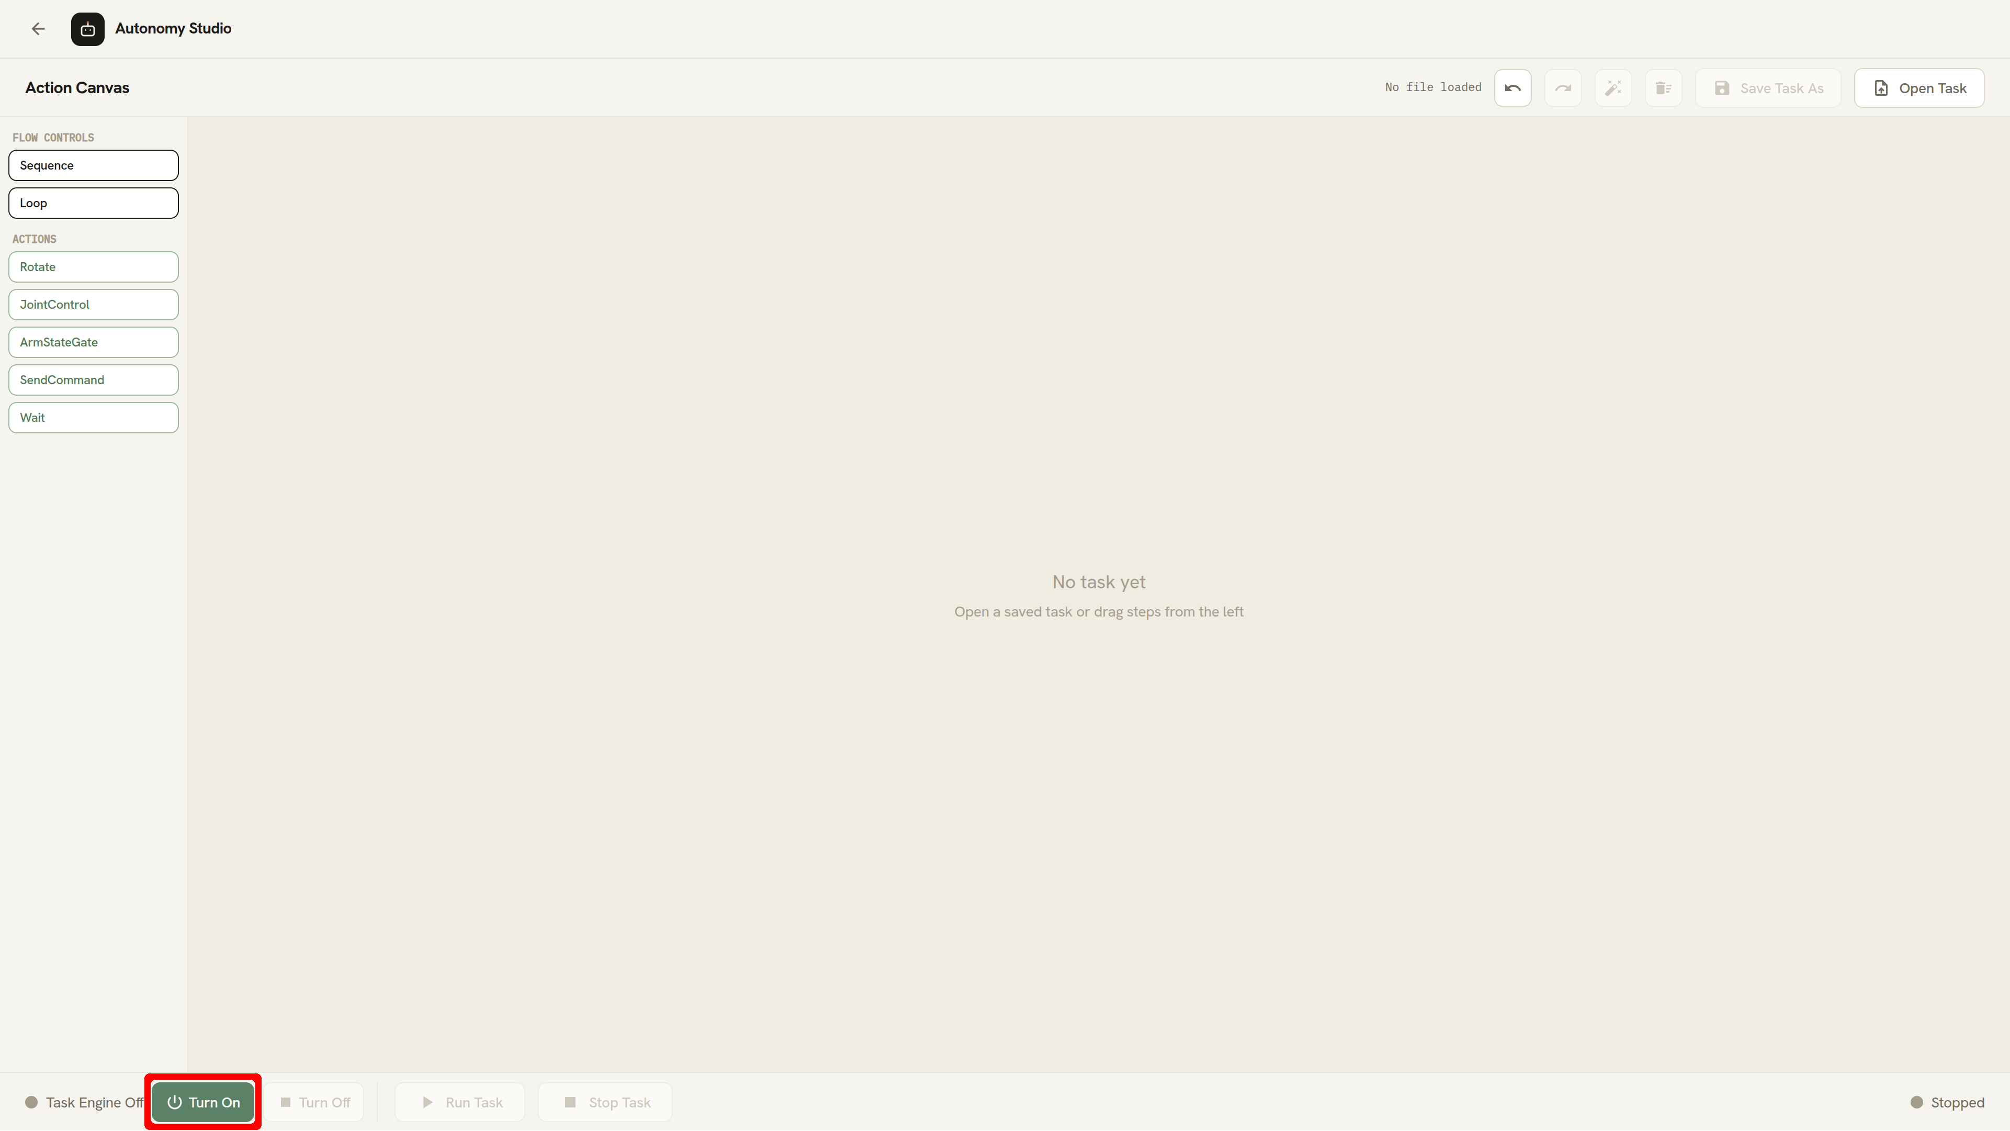This screenshot has height=1131, width=2010.
Task: Go back using the arrow icon
Action: click(x=38, y=29)
